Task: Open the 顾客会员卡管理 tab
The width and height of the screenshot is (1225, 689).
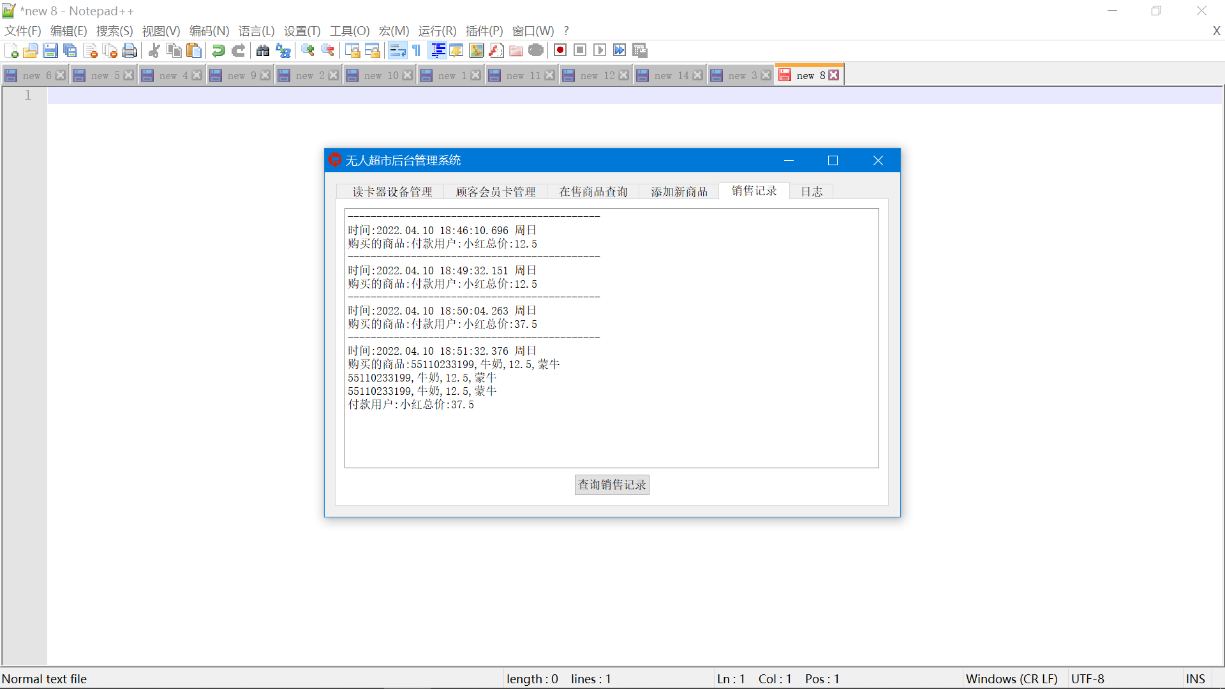Action: pos(496,192)
